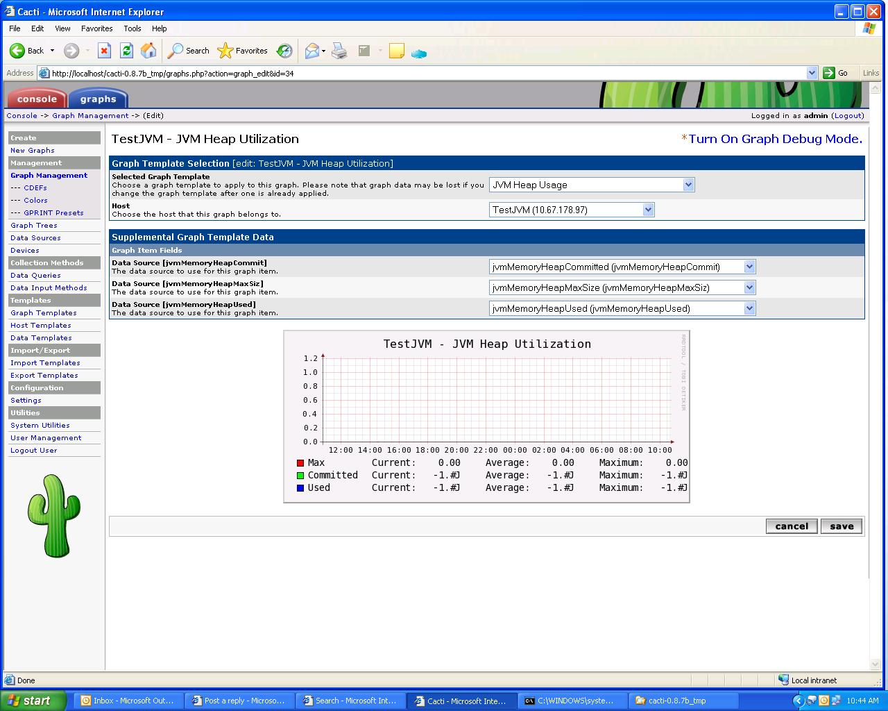This screenshot has width=888, height=711.
Task: Open the Help menu
Action: tap(160, 28)
